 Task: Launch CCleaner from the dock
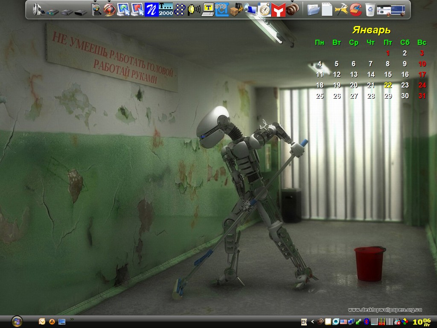click(355, 9)
